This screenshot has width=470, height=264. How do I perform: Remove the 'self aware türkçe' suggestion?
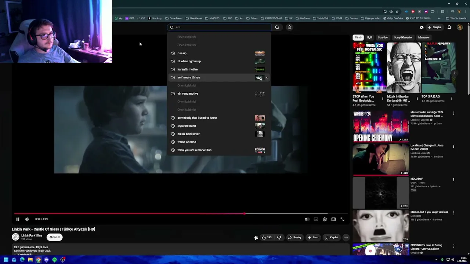point(267,77)
